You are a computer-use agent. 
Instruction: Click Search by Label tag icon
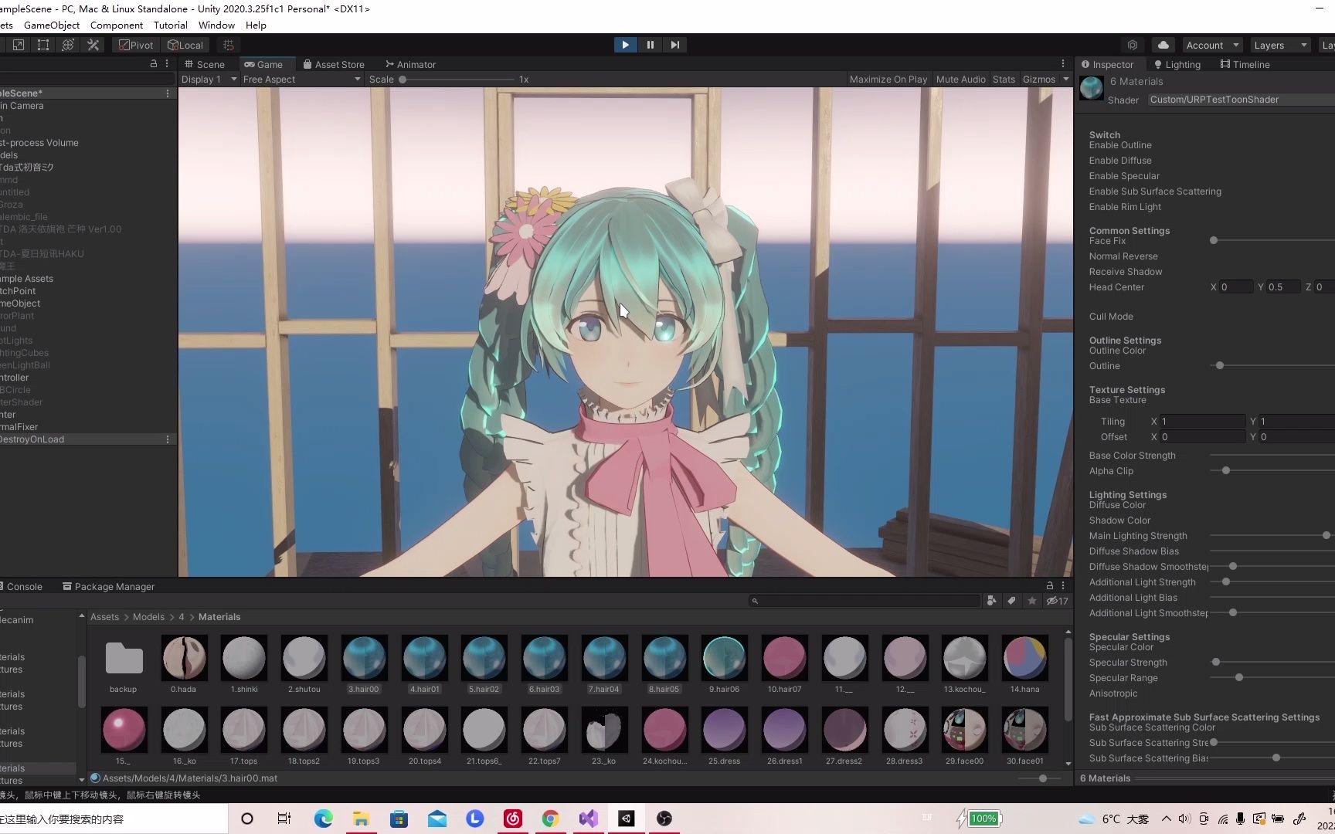1011,601
